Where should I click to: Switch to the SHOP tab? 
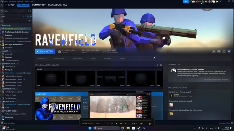pyautogui.click(x=11, y=5)
